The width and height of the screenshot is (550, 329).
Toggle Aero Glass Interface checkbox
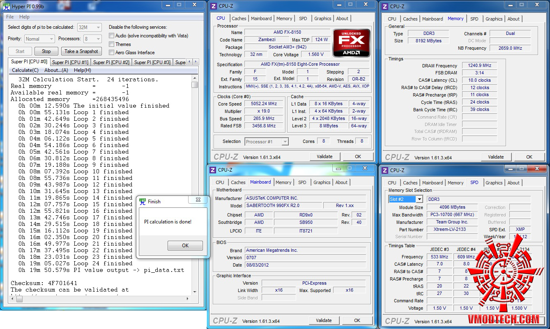[x=111, y=52]
